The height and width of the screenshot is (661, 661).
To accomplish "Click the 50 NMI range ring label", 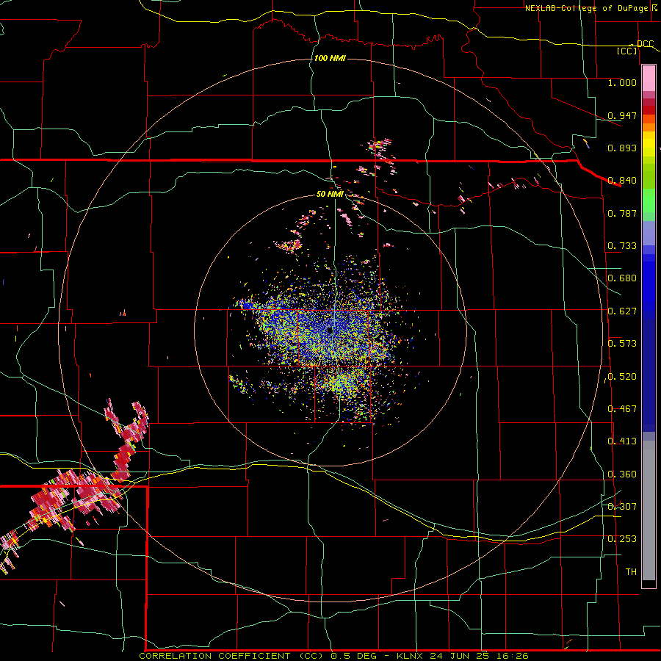I will (330, 194).
